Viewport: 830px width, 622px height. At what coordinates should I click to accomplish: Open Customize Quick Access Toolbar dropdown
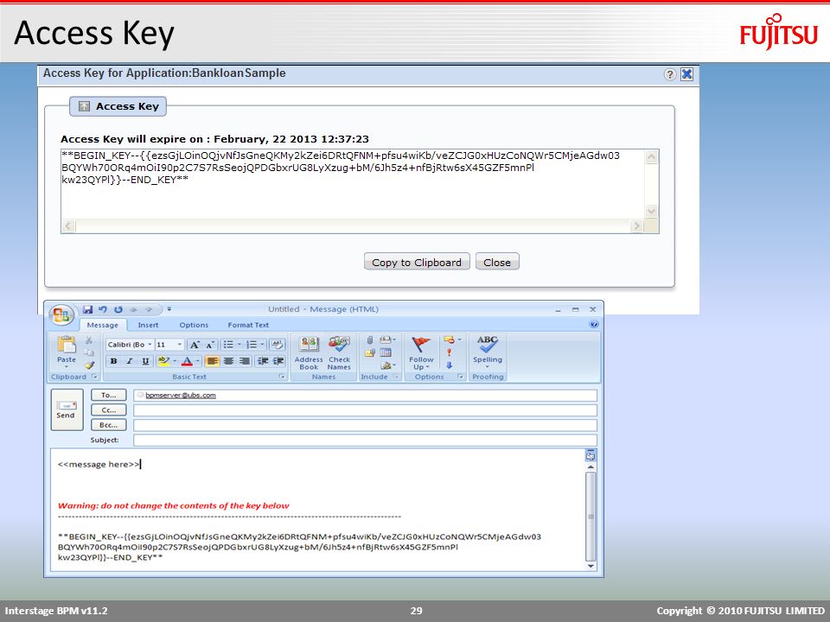169,309
